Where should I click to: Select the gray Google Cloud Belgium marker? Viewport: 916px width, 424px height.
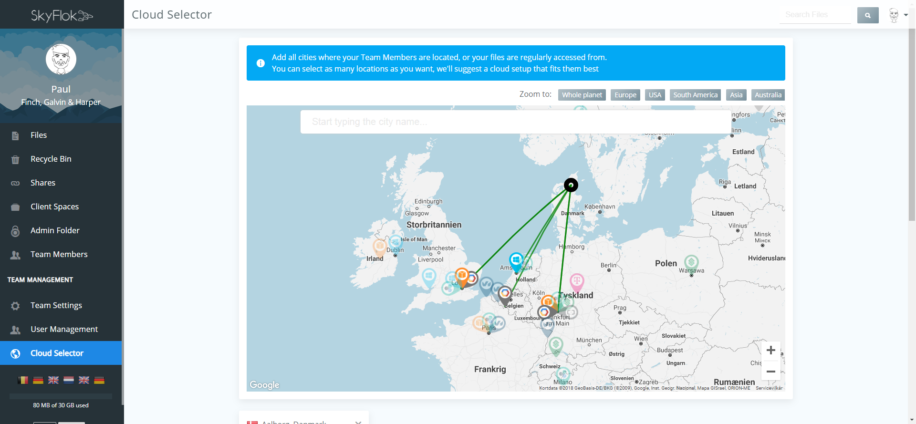point(505,295)
